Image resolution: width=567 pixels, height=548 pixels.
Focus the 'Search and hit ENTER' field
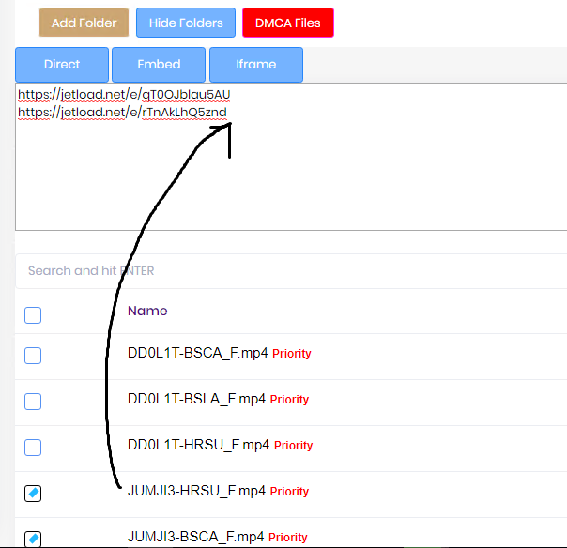pos(282,271)
